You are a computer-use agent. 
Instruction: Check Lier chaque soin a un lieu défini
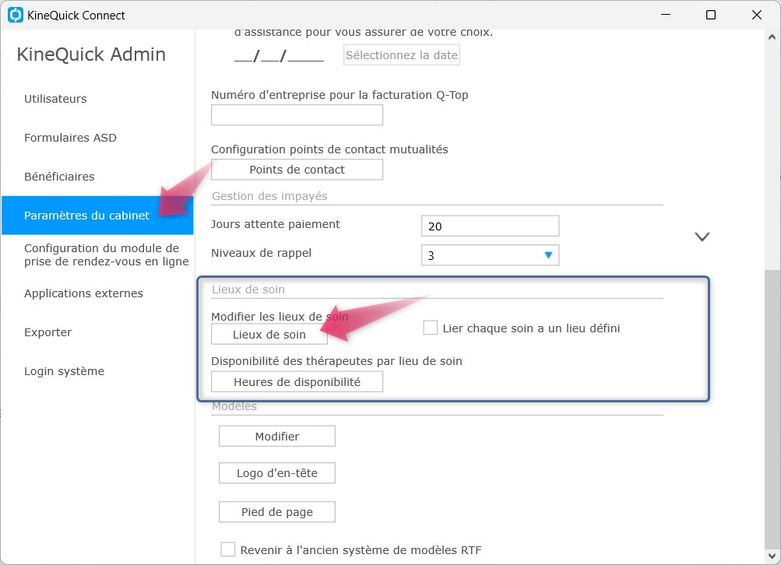(431, 328)
